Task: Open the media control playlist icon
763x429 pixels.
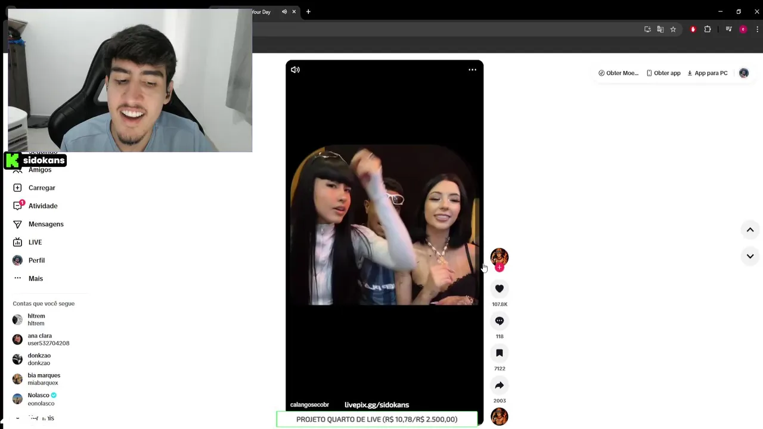Action: click(728, 29)
